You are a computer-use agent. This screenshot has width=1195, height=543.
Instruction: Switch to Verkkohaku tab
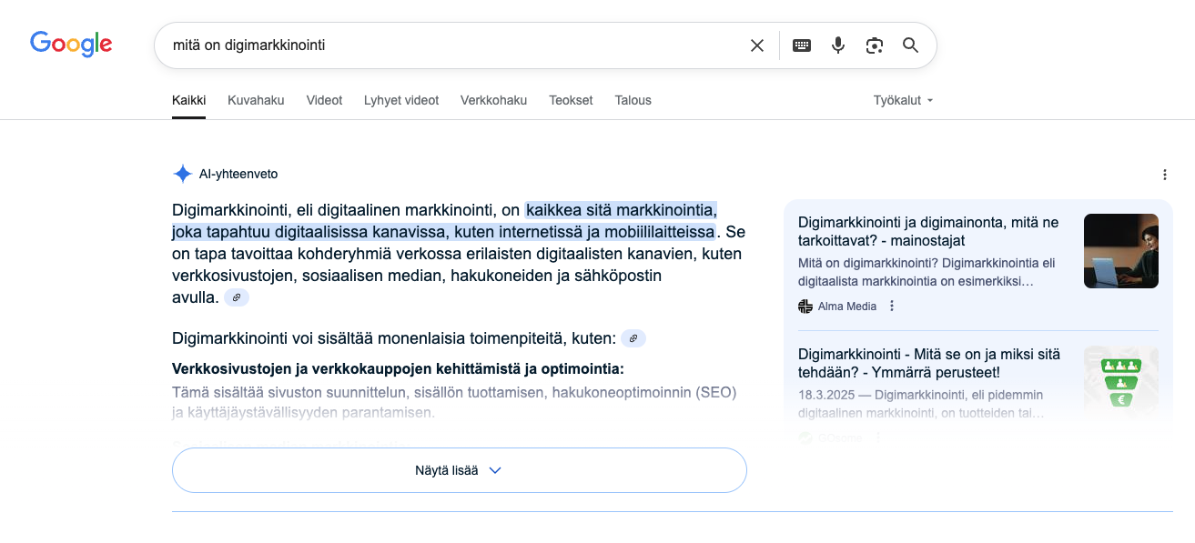click(x=494, y=101)
